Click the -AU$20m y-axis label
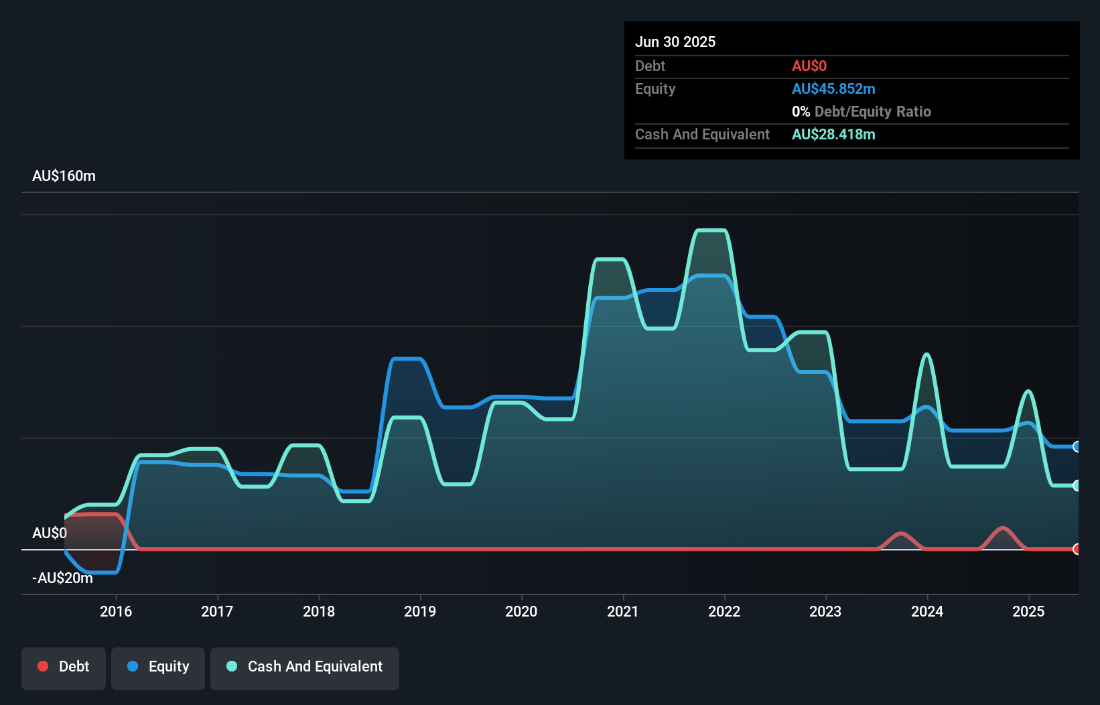The width and height of the screenshot is (1100, 705). coord(63,578)
